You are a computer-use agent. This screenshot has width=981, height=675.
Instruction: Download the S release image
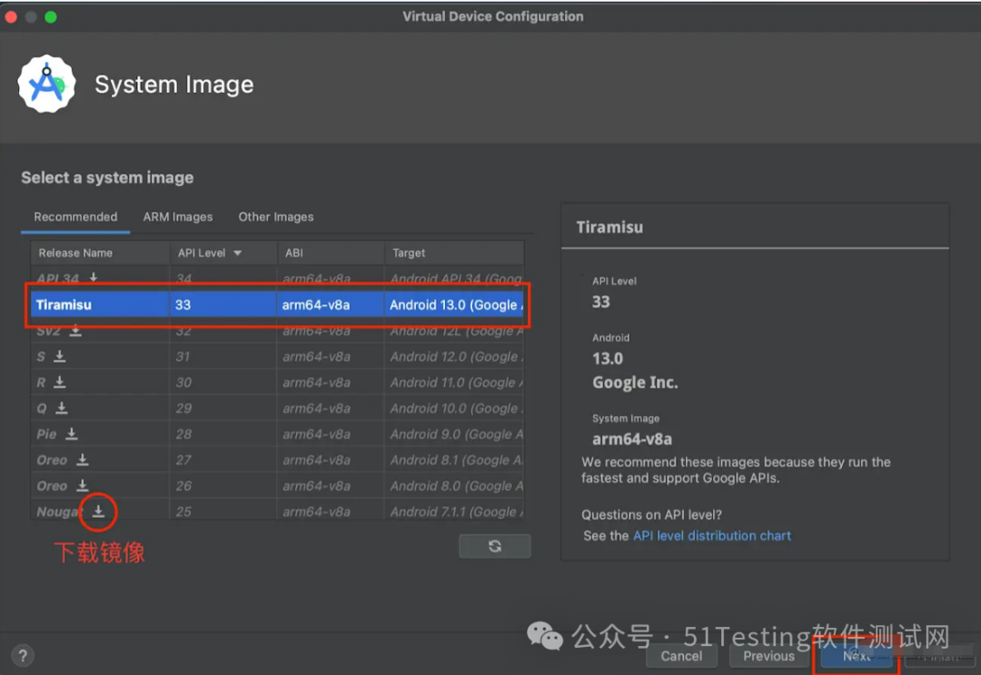[x=60, y=356]
